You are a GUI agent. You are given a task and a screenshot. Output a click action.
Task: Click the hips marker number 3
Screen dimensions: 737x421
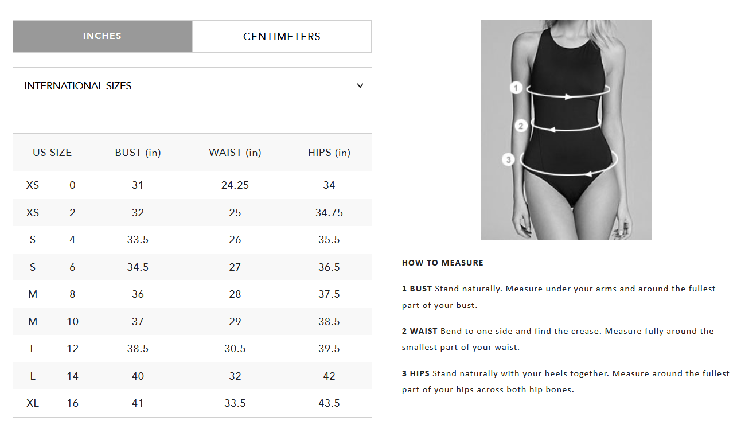(508, 159)
